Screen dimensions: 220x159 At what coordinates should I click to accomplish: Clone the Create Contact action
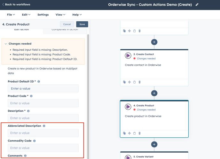pyautogui.click(x=124, y=82)
